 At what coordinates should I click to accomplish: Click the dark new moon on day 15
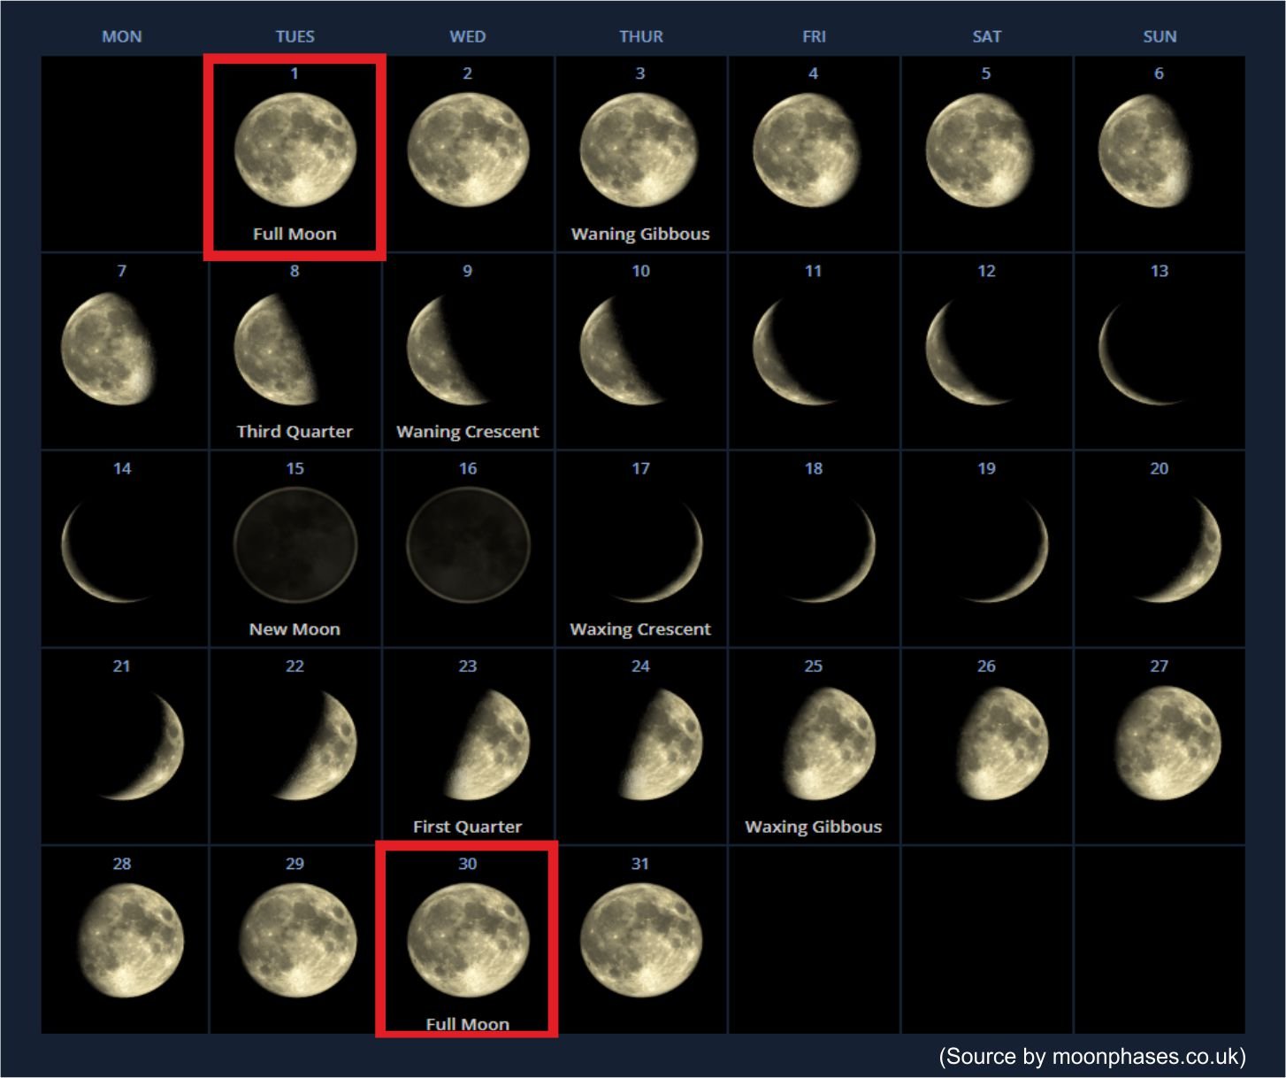click(295, 545)
